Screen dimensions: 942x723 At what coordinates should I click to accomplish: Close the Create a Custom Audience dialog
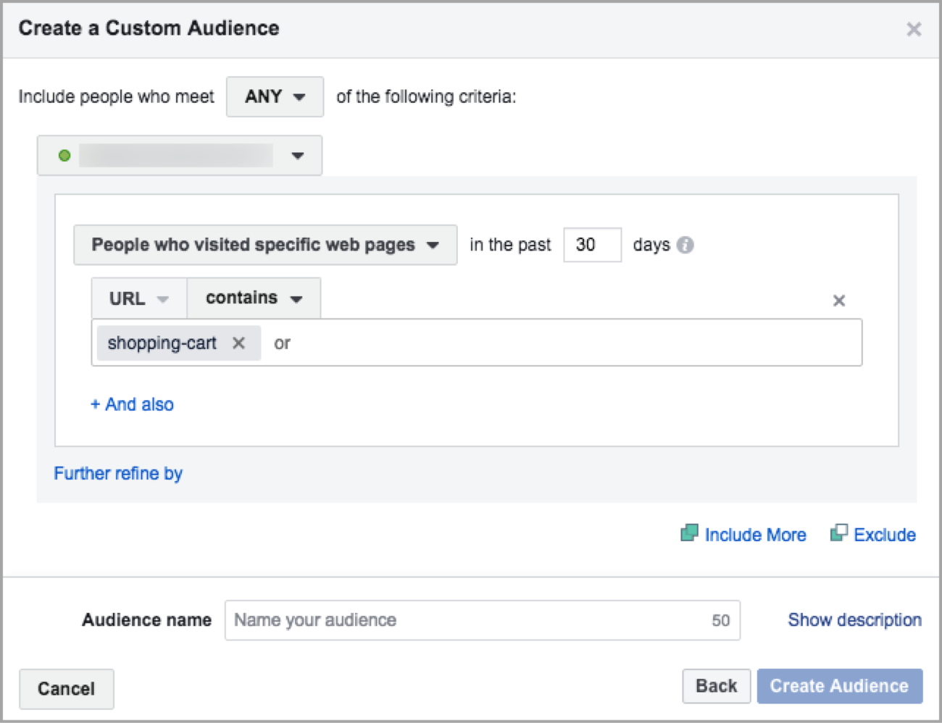914,29
